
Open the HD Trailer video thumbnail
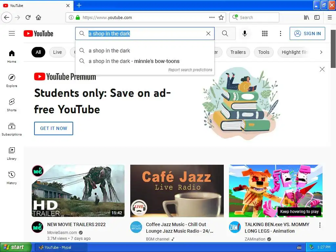[78, 191]
